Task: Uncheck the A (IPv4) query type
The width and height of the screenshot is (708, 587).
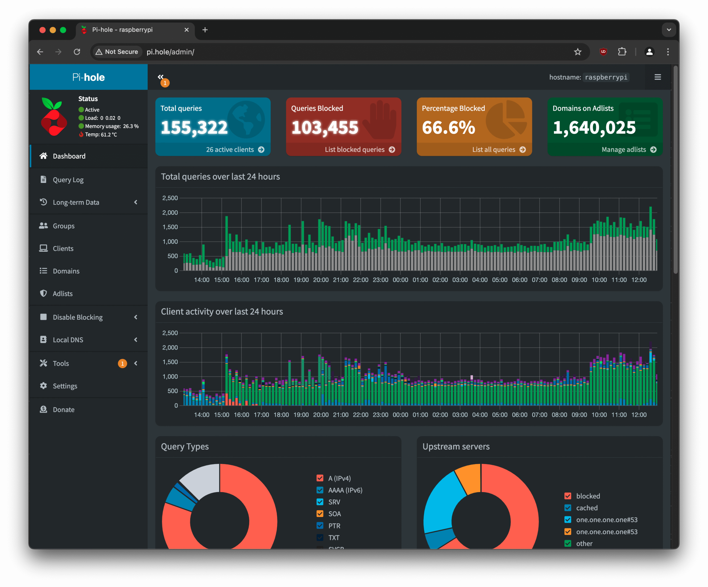Action: [x=320, y=478]
